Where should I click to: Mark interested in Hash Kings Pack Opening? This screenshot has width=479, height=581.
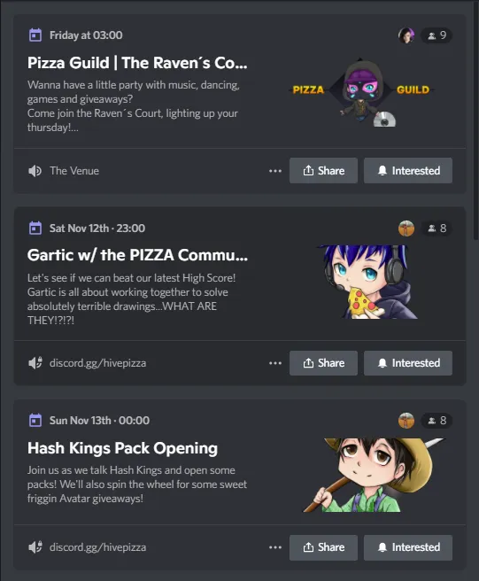point(408,547)
